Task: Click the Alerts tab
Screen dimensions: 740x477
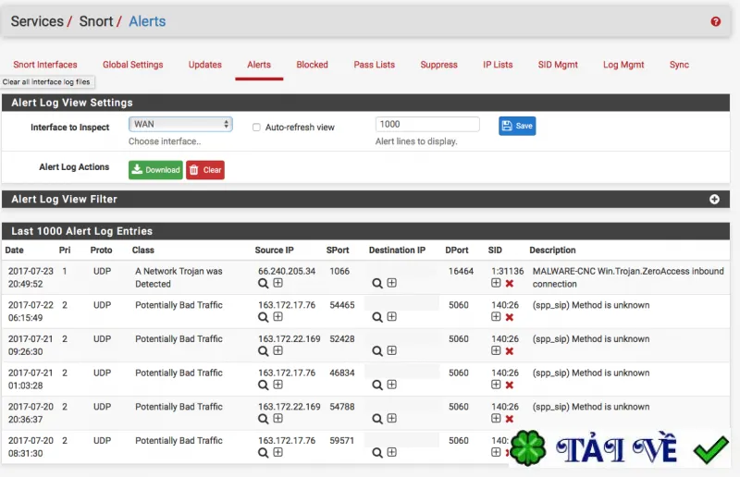Action: pyautogui.click(x=259, y=65)
